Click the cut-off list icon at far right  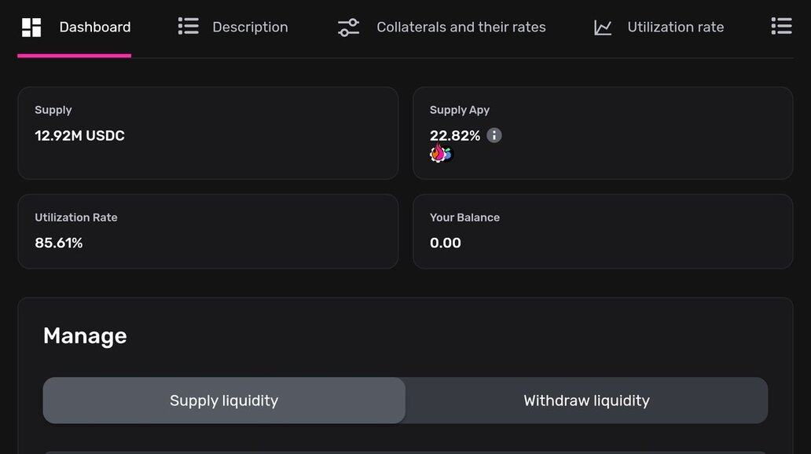tap(781, 27)
